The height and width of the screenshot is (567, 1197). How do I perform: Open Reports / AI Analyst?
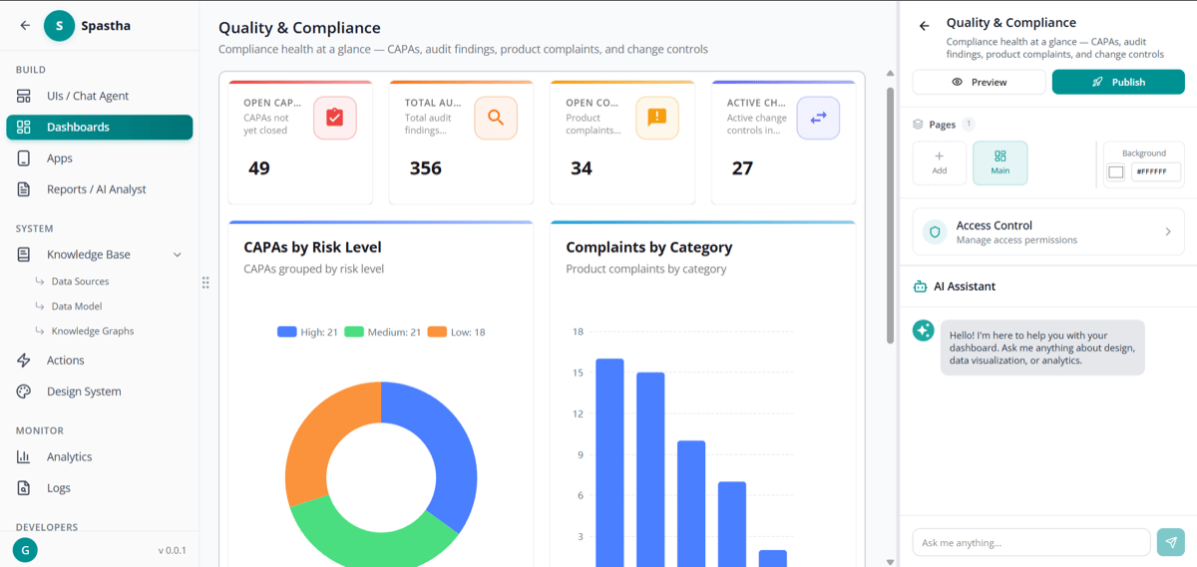pyautogui.click(x=99, y=189)
